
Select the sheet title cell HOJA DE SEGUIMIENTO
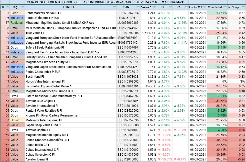pos(91,2)
